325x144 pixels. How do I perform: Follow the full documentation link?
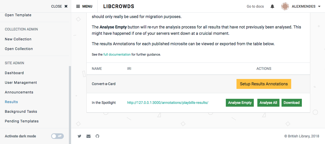(x=117, y=54)
